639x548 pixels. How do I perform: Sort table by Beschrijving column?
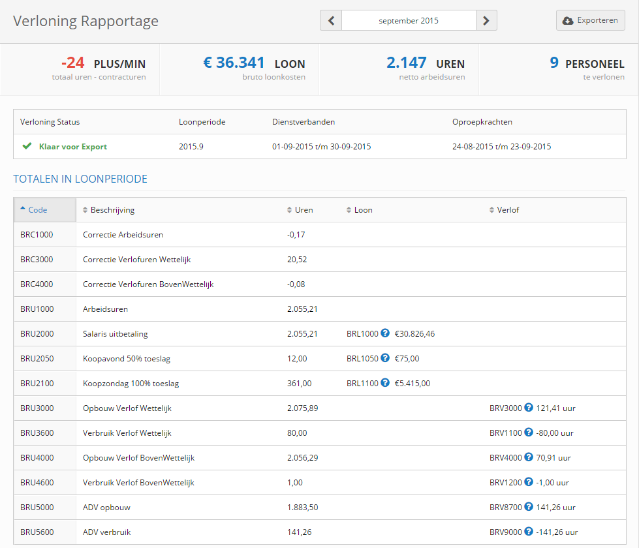(112, 210)
